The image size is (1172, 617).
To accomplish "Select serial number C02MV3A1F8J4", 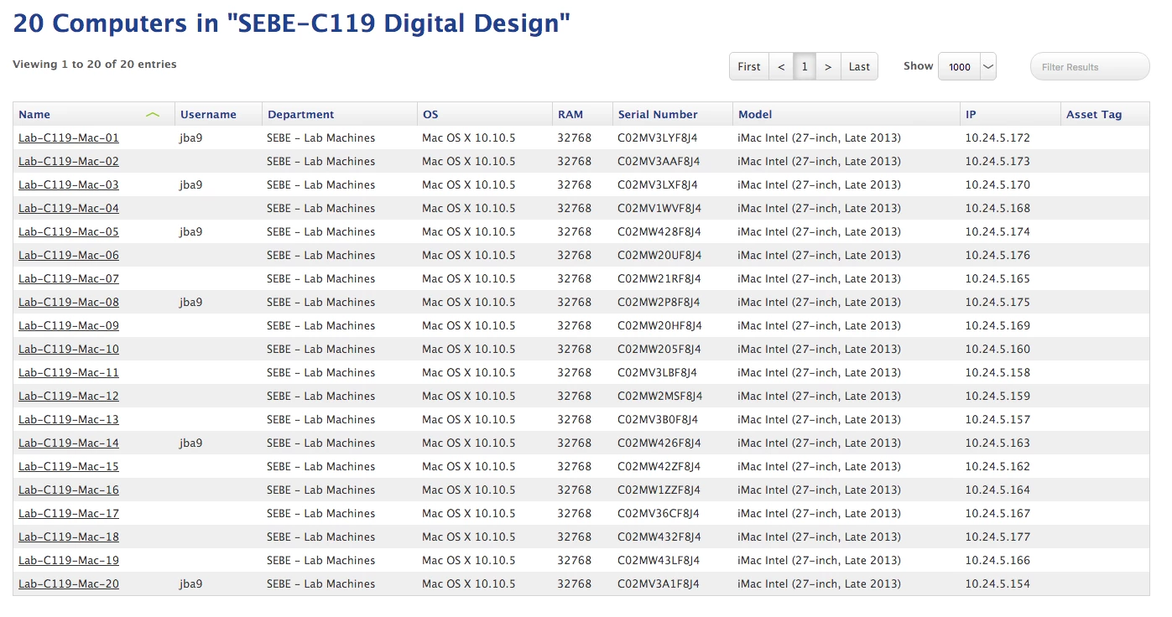I will pos(659,584).
